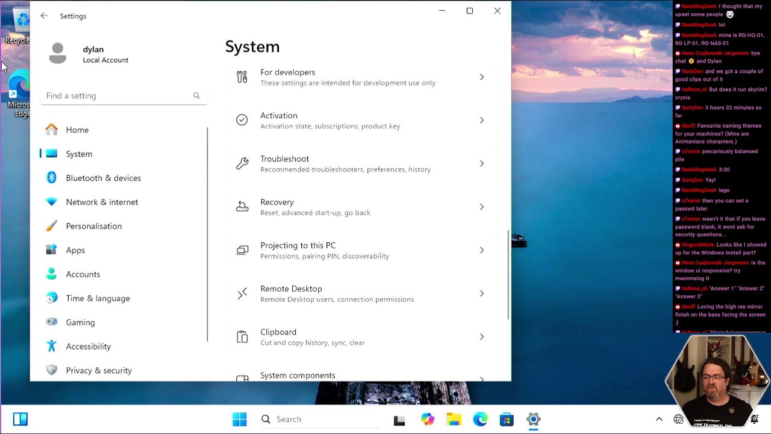The width and height of the screenshot is (771, 434).
Task: Click the sidebar navigation scrollbar
Action: click(x=208, y=234)
